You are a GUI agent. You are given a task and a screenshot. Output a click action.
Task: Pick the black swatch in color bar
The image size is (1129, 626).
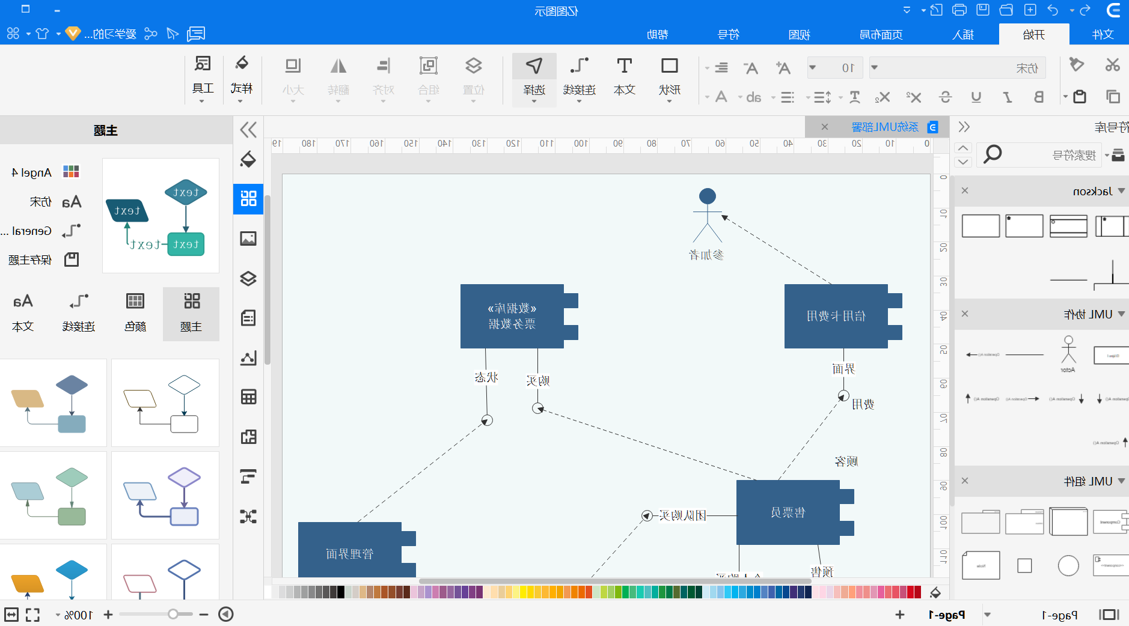point(341,592)
